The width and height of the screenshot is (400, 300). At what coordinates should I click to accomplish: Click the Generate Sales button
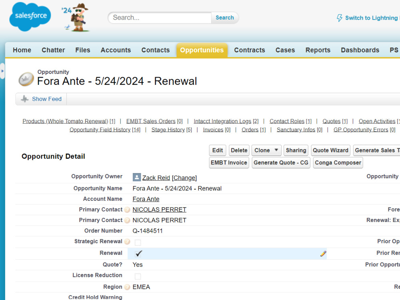pyautogui.click(x=377, y=150)
